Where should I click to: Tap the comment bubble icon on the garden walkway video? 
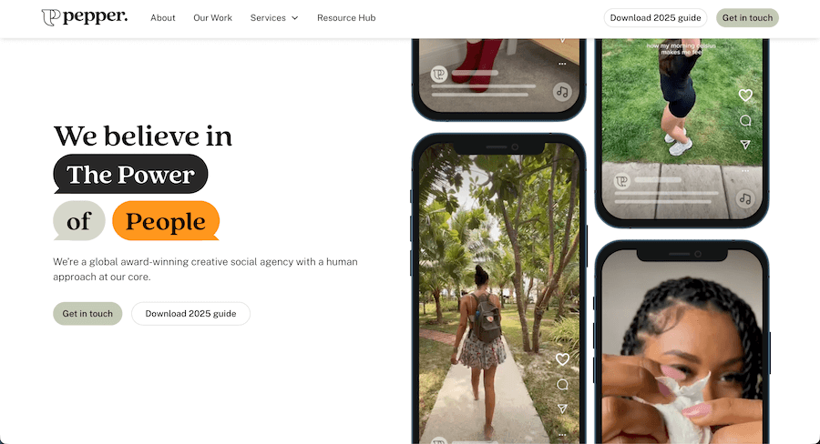(x=562, y=385)
